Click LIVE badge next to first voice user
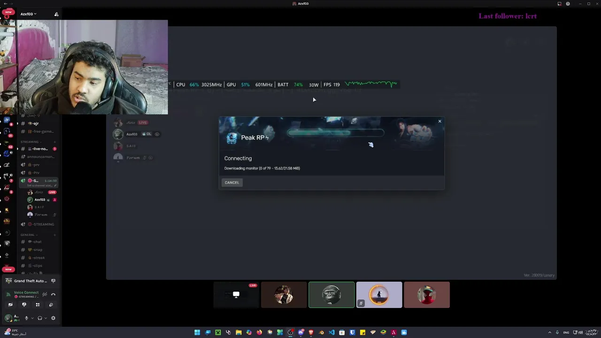 tap(52, 192)
